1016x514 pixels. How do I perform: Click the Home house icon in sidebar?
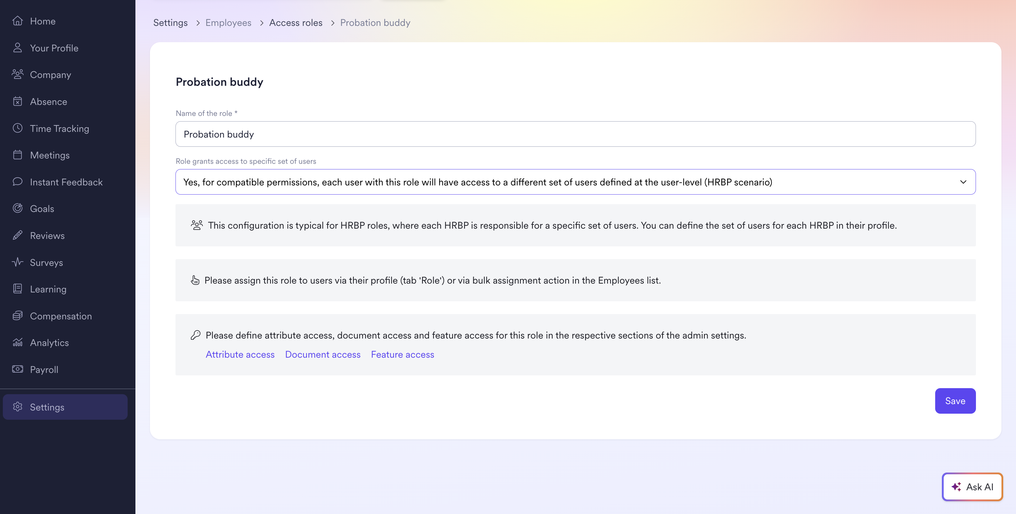pos(17,21)
